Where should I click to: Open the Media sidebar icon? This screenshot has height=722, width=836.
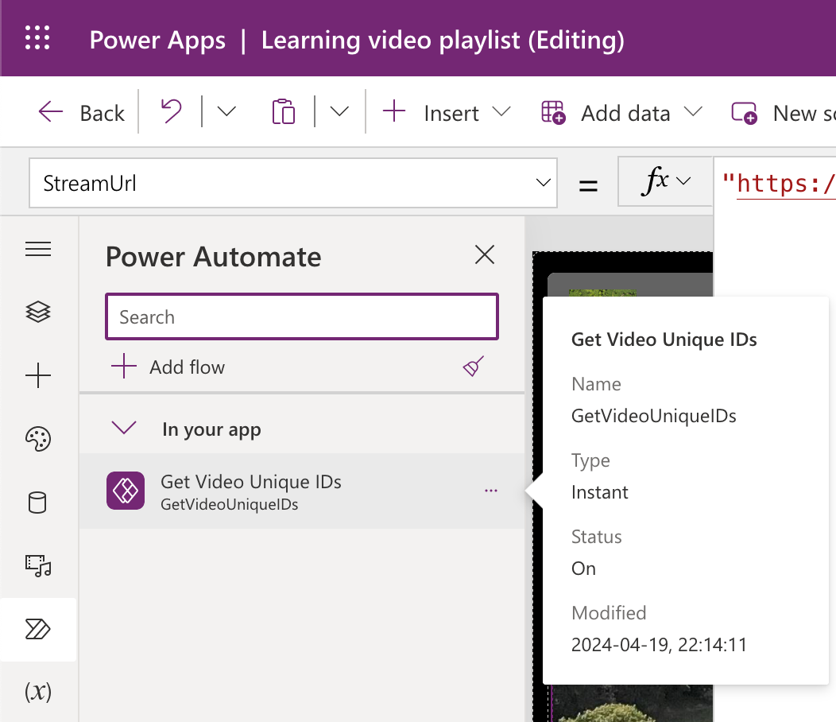(x=38, y=565)
